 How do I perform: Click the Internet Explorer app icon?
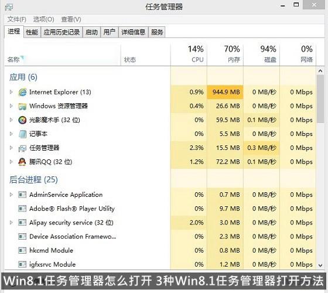pos(22,92)
